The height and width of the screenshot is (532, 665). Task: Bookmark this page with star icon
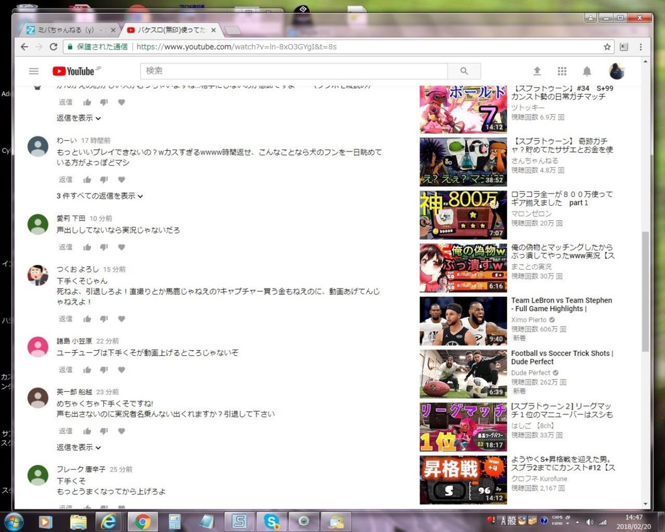coord(607,47)
